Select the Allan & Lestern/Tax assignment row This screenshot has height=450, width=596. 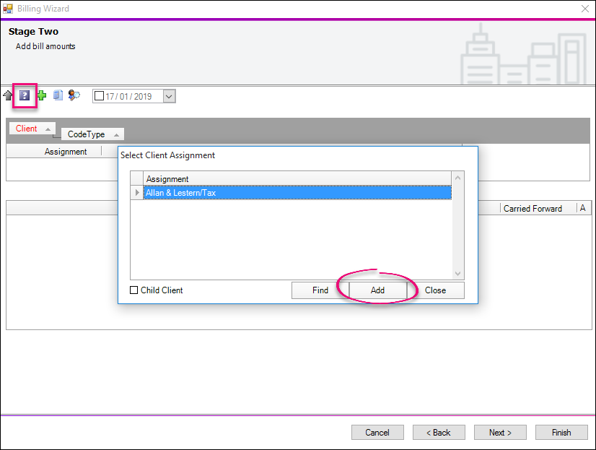[296, 193]
